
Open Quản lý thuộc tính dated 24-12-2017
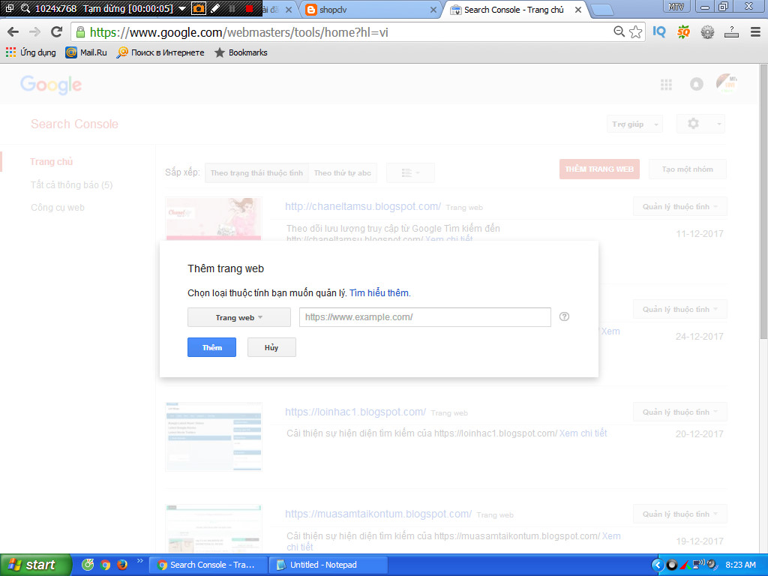click(x=679, y=310)
